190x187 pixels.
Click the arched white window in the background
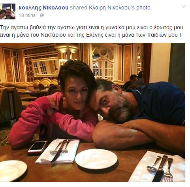pyautogui.click(x=103, y=62)
